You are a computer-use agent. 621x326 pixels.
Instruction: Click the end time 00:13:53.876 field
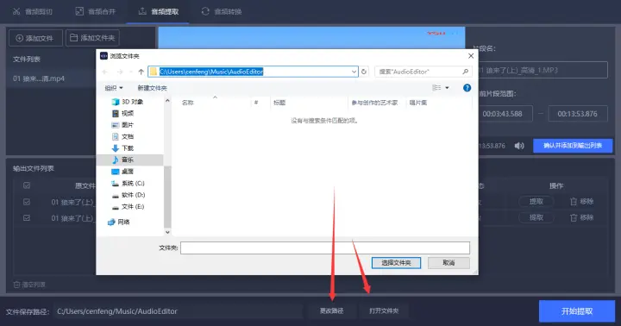pos(577,114)
